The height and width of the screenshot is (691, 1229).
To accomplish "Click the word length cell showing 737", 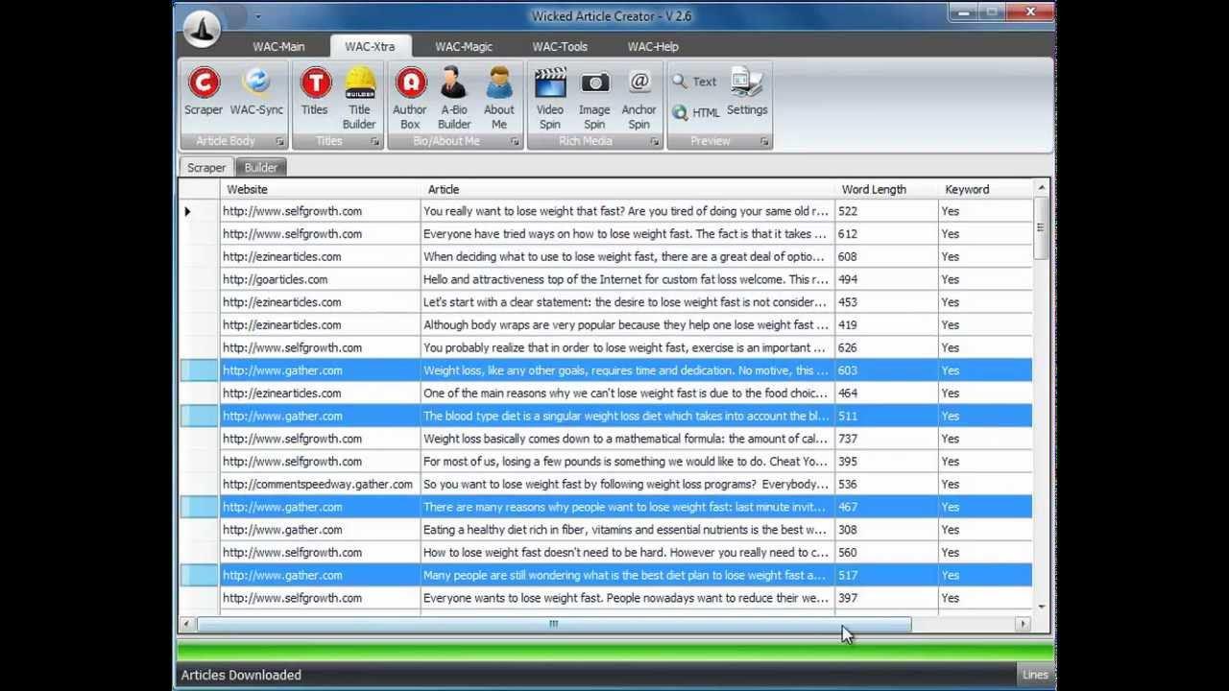I will [x=887, y=439].
